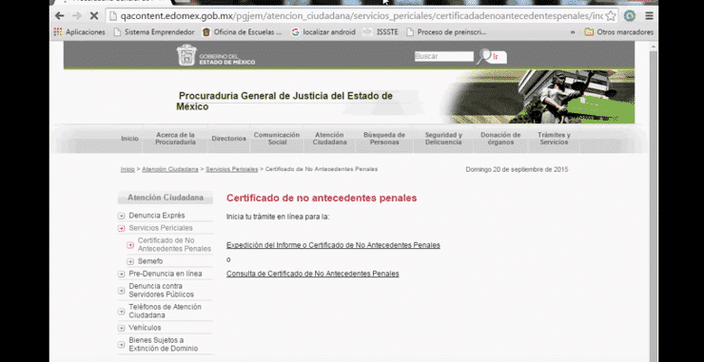Open the Directorios menu

coord(229,139)
